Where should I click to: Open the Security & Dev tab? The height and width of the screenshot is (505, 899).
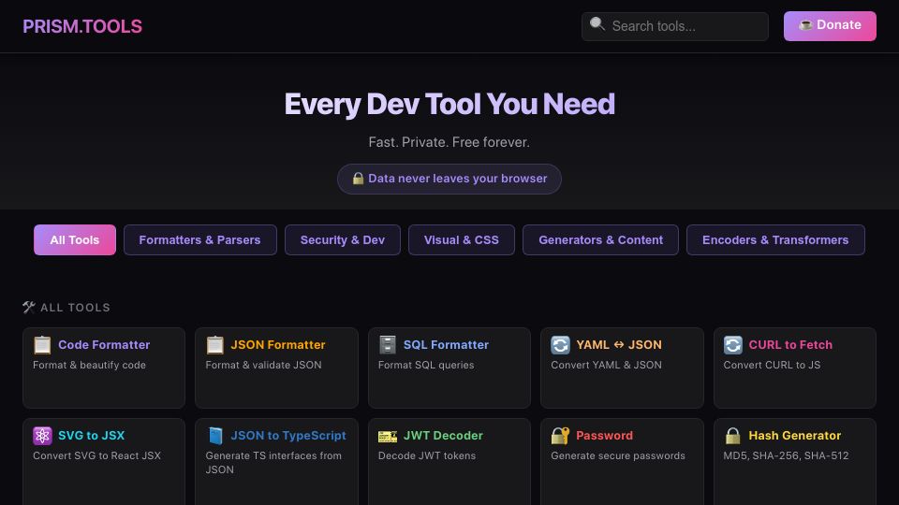tap(343, 240)
